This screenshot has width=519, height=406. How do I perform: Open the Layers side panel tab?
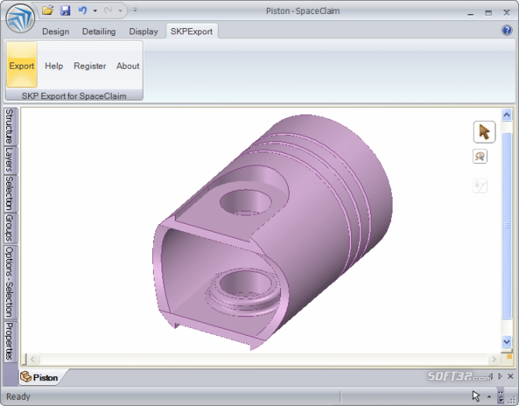coord(10,160)
